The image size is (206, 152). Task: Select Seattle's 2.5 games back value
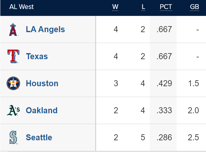(x=193, y=138)
